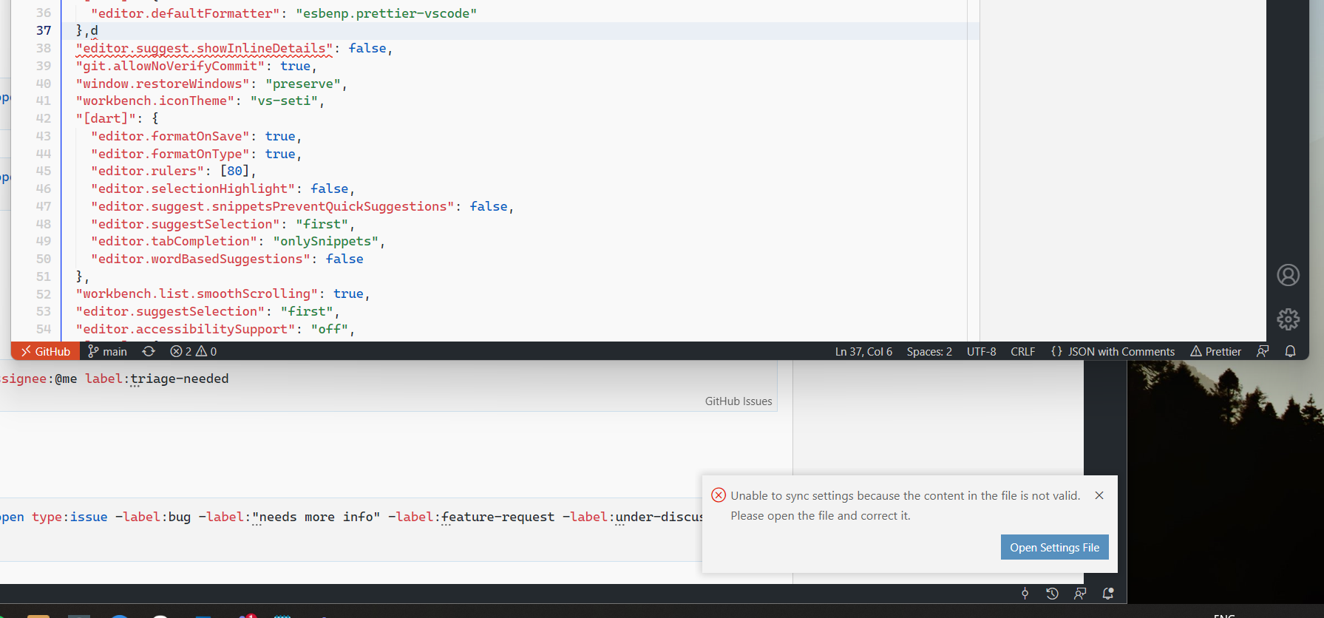Click the editor.suggest.showInlineDetails setting key
The height and width of the screenshot is (618, 1324).
click(204, 48)
